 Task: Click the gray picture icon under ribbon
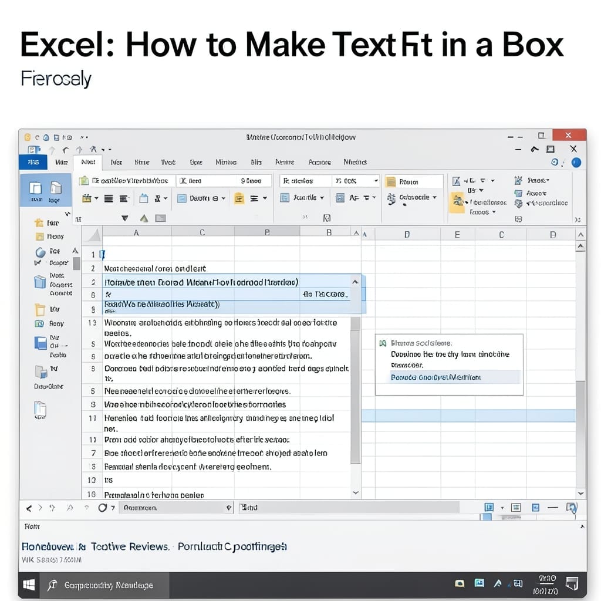click(x=161, y=218)
